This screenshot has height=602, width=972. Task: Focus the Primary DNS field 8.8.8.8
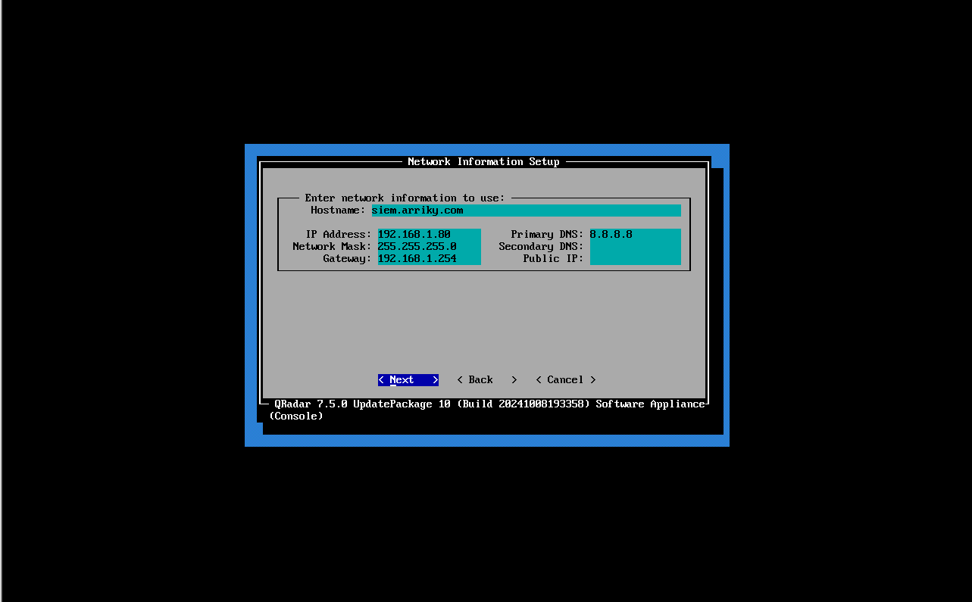coord(636,235)
